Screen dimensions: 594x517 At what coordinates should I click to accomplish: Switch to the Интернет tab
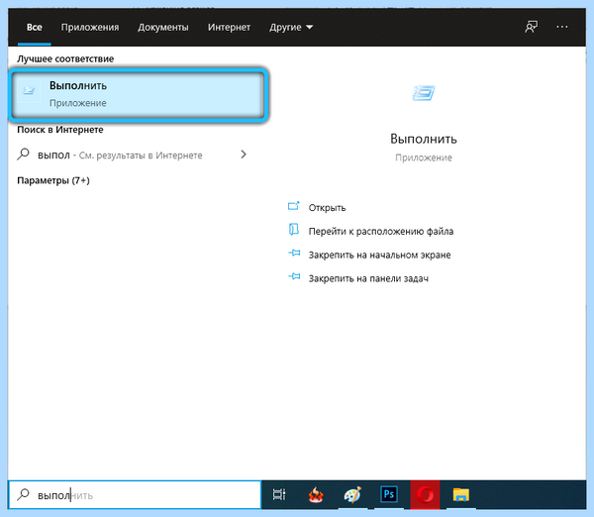click(x=229, y=27)
